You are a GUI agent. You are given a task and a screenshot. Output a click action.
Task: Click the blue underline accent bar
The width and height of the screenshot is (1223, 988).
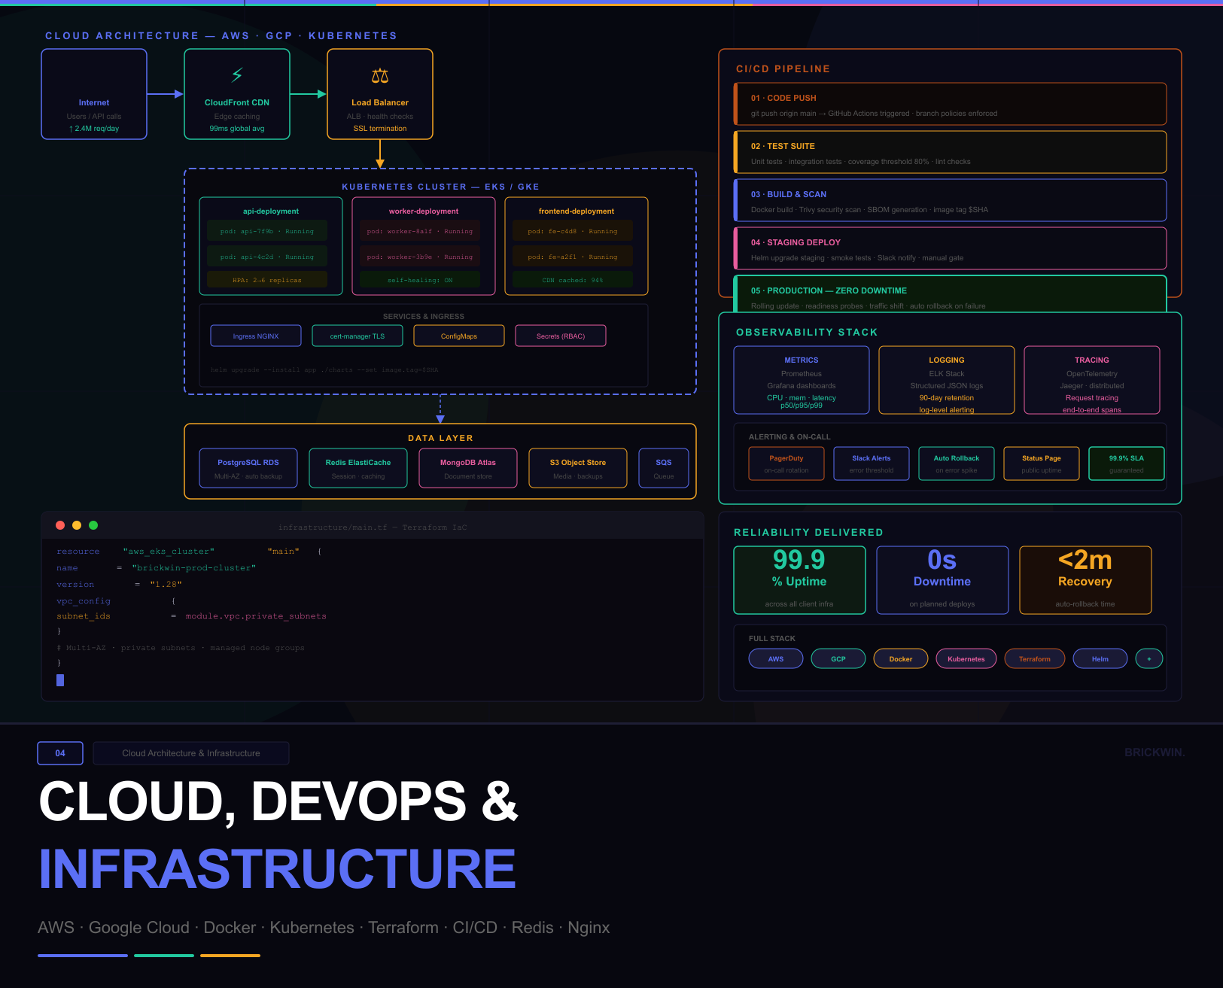coord(83,956)
